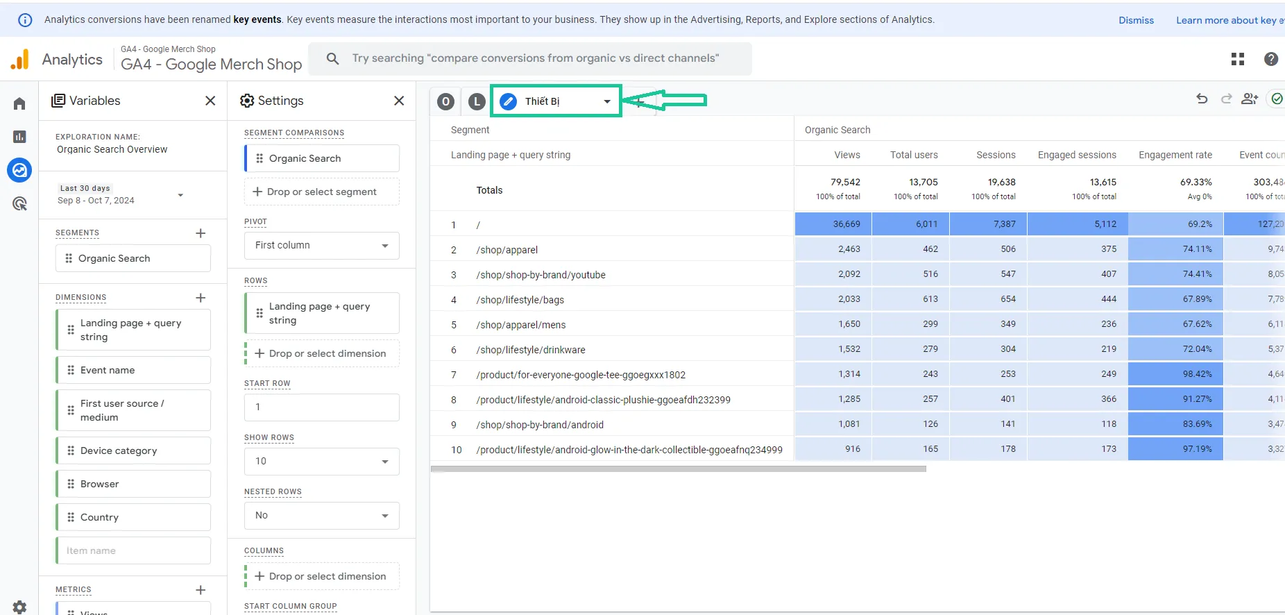The width and height of the screenshot is (1285, 615).
Task: Add a new segment with plus icon
Action: point(201,233)
